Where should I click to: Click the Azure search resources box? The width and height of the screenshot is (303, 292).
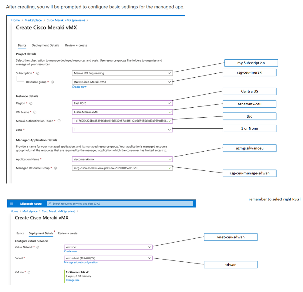(x=120, y=203)
